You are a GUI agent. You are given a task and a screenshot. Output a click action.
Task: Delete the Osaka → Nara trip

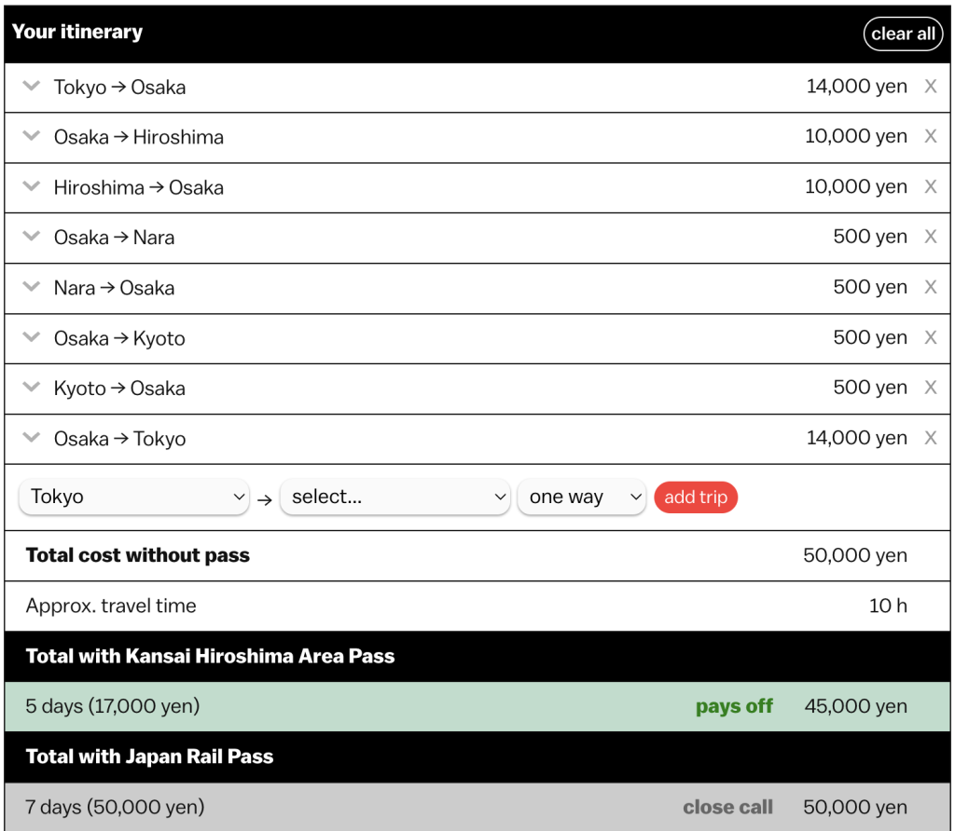pyautogui.click(x=930, y=238)
